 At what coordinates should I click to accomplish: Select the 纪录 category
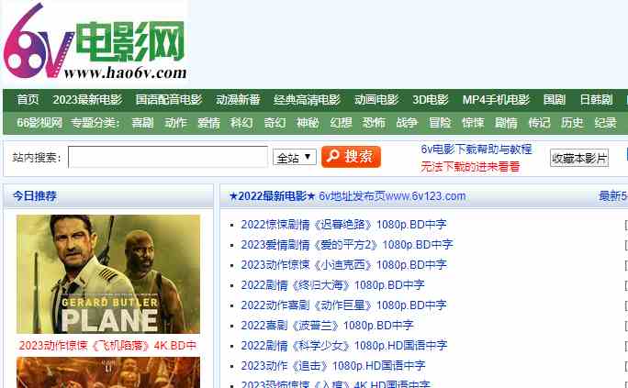pos(605,122)
